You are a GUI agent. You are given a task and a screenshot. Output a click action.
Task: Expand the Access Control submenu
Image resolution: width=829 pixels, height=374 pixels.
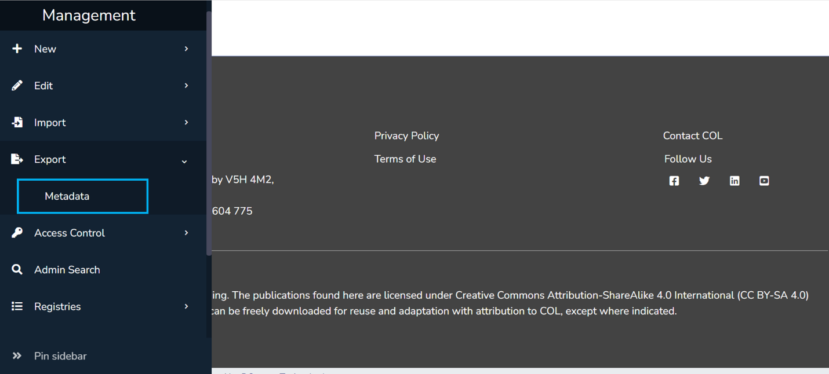[186, 232]
